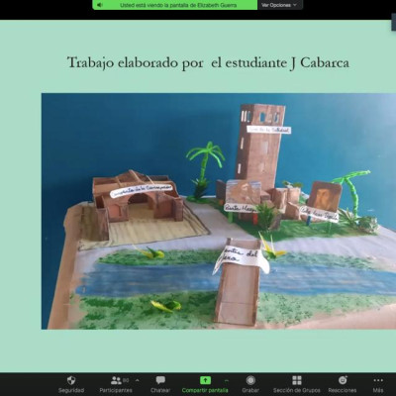396x396 pixels.
Task: Click the green Compartir pantalla icon
Action: 205,380
